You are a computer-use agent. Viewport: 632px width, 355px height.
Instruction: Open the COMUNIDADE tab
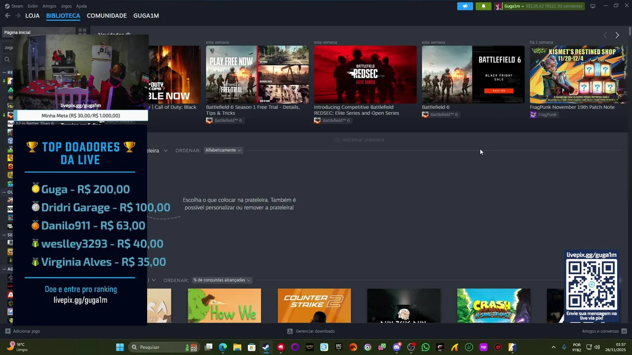(x=107, y=16)
